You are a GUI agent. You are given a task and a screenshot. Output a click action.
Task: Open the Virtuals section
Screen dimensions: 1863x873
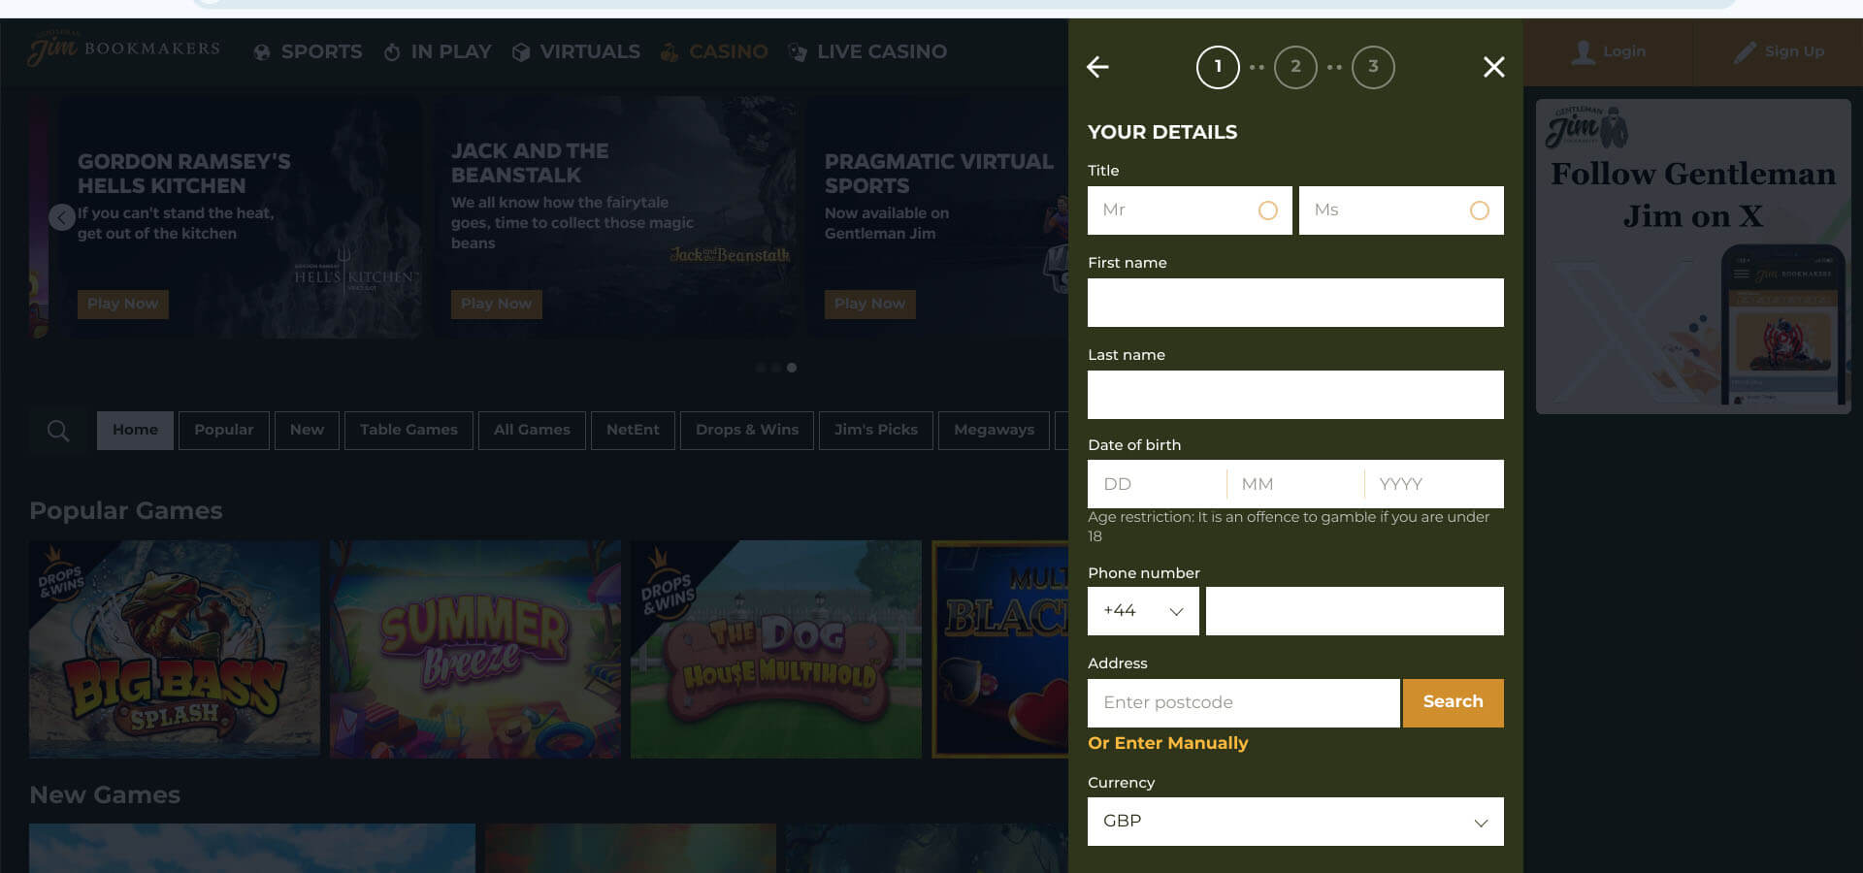pyautogui.click(x=575, y=51)
